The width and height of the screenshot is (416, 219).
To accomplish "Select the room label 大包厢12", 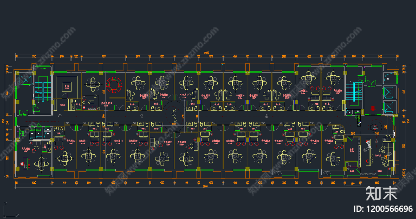I will click(x=71, y=141).
